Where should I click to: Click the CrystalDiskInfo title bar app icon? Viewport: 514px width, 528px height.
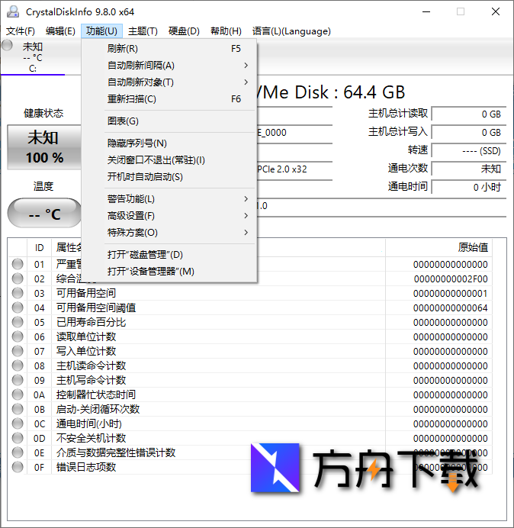(x=13, y=11)
